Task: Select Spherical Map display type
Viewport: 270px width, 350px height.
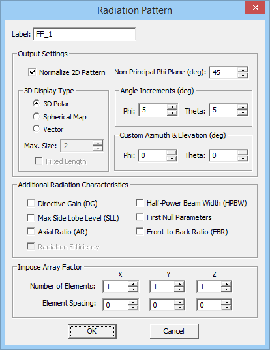Action: click(36, 116)
